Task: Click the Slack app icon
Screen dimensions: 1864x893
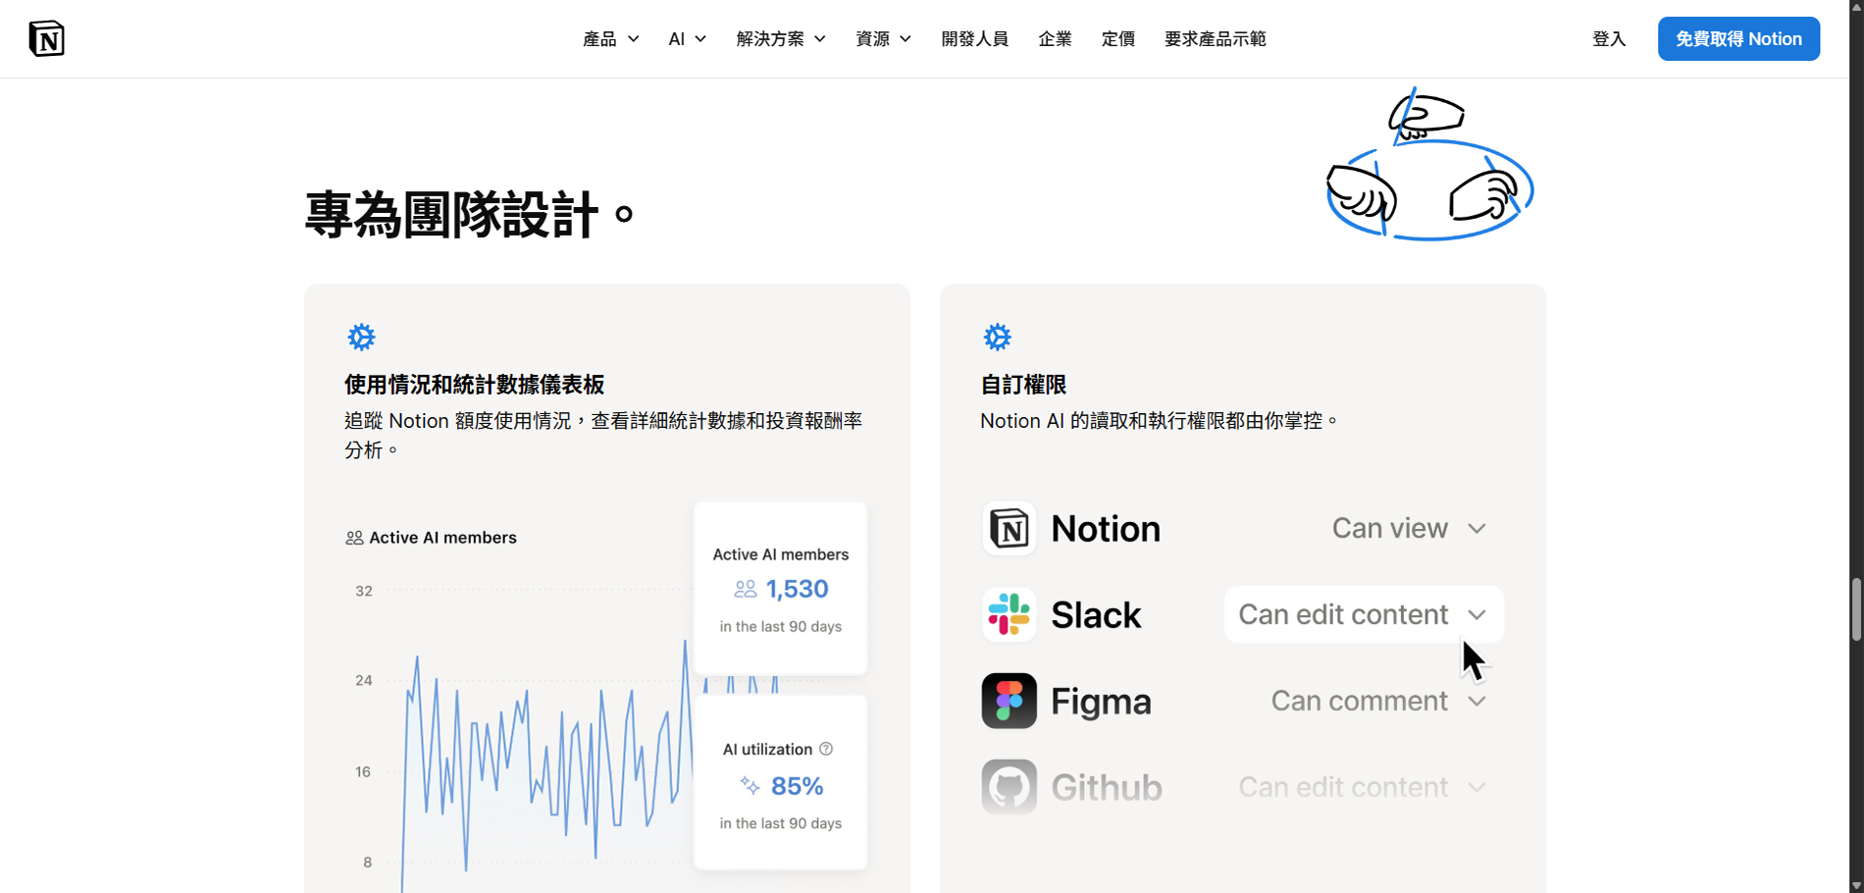Action: point(1009,614)
